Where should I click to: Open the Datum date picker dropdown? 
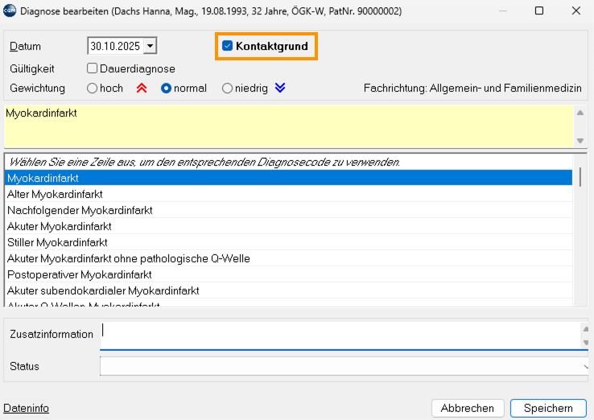point(151,47)
